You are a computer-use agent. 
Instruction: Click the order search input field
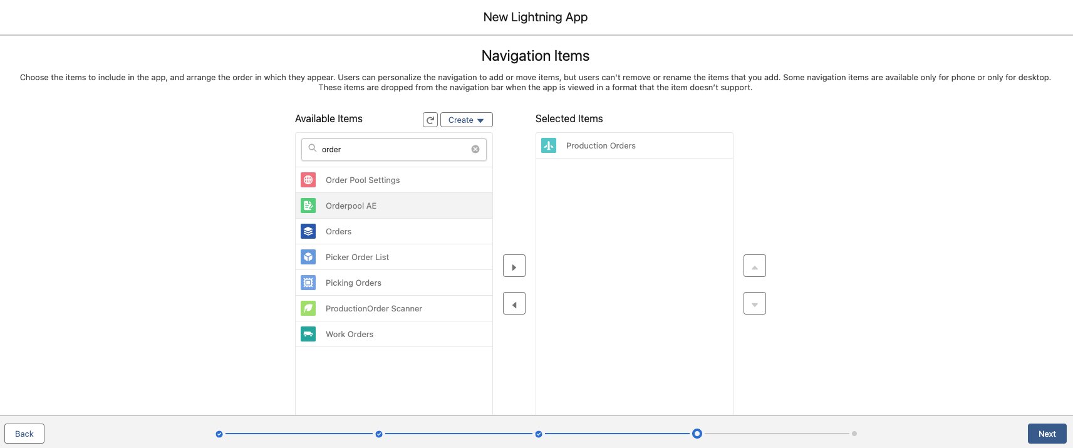(x=393, y=149)
